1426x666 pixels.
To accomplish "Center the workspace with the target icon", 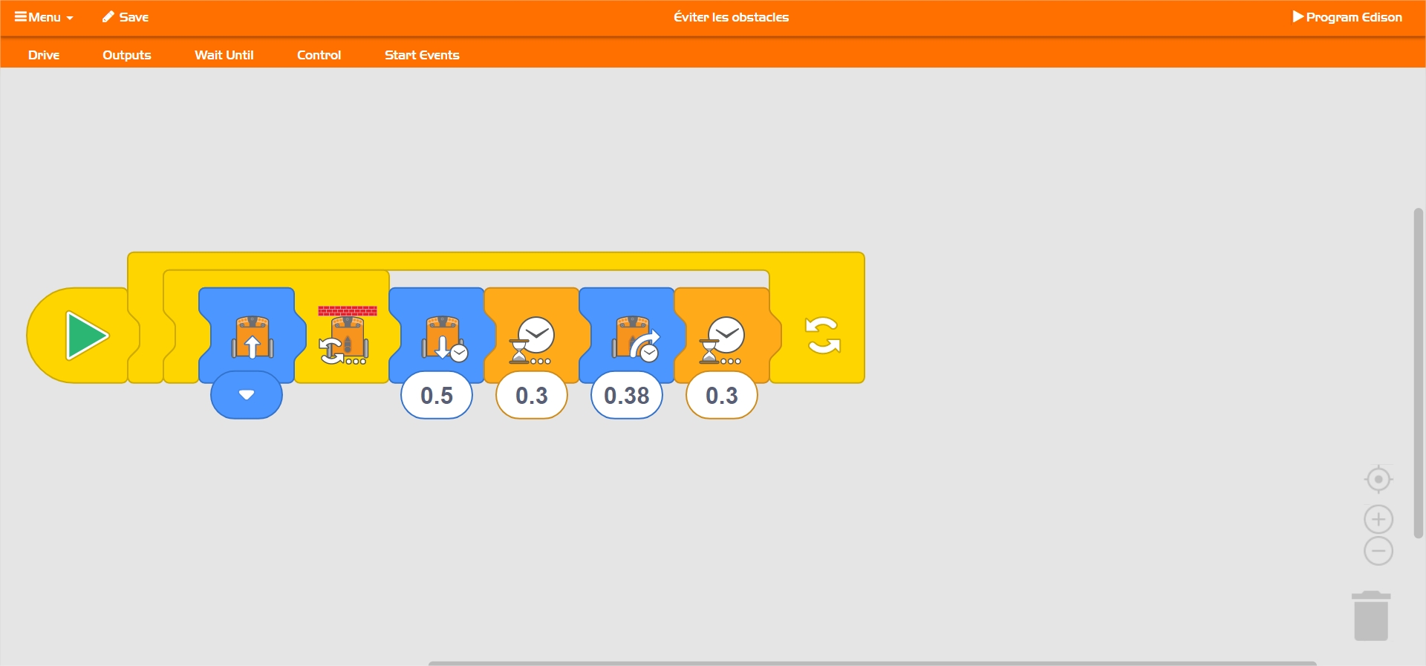I will (x=1378, y=480).
